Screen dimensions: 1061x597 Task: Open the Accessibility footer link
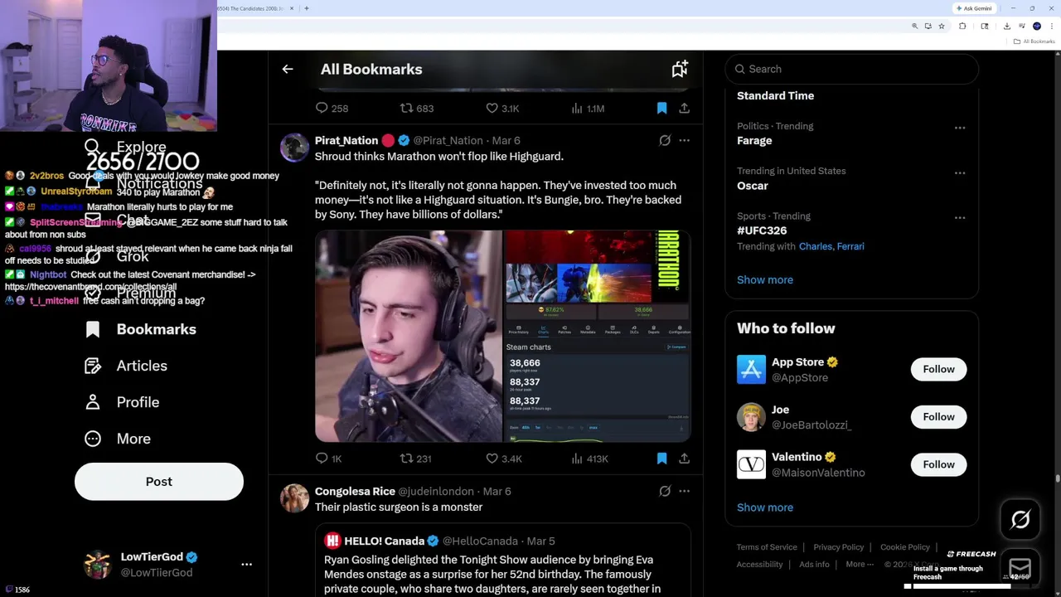pyautogui.click(x=760, y=565)
